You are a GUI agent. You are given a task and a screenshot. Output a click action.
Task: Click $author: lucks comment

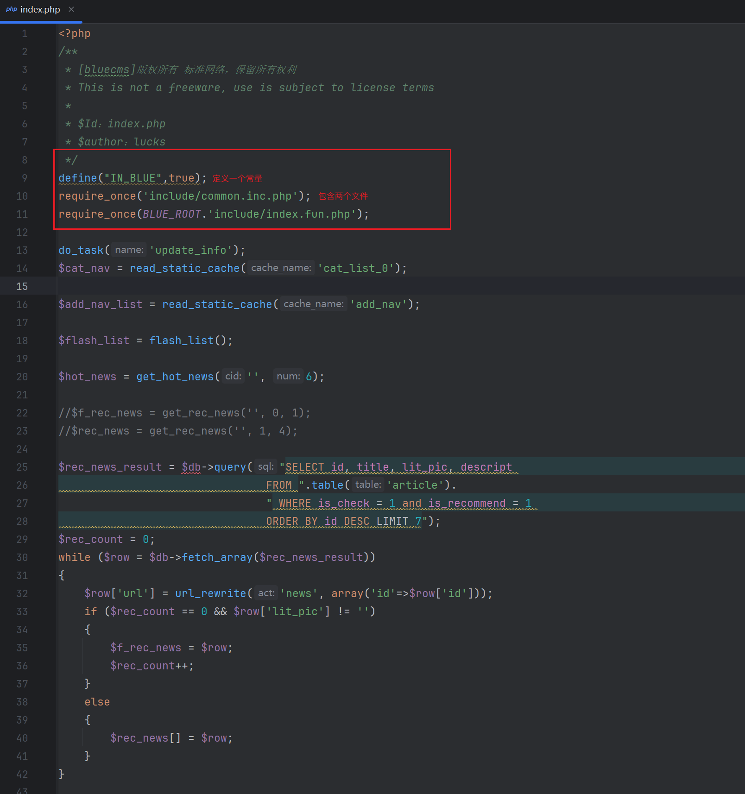(x=121, y=142)
